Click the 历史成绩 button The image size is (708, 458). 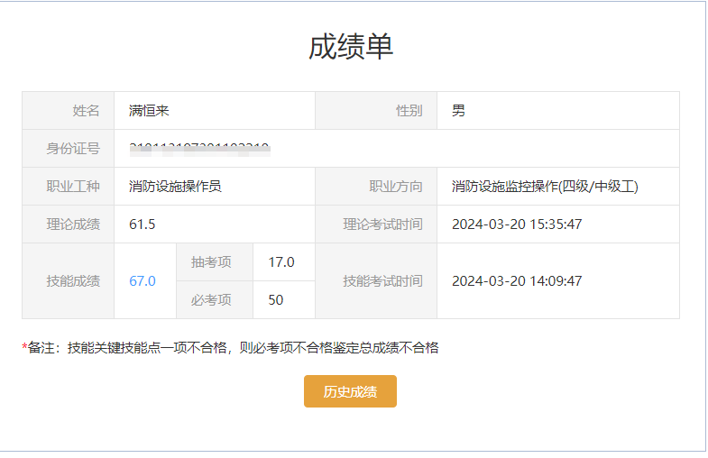(x=350, y=391)
